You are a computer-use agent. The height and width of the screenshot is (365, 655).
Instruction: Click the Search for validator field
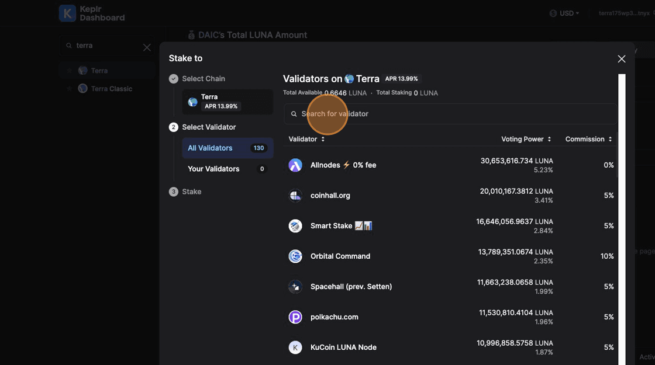coord(450,114)
